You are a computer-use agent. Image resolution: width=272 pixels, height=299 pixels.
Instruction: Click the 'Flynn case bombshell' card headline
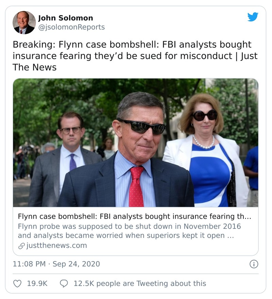pyautogui.click(x=136, y=216)
